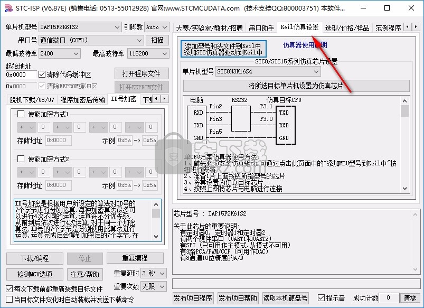Click 检测MCU选项 button
The width and height of the screenshot is (424, 308).
click(35, 274)
